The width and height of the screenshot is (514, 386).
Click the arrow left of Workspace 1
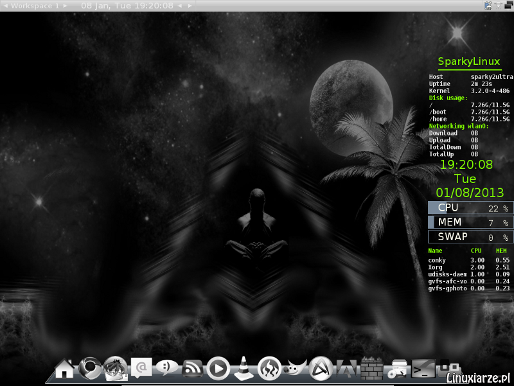tap(5, 5)
